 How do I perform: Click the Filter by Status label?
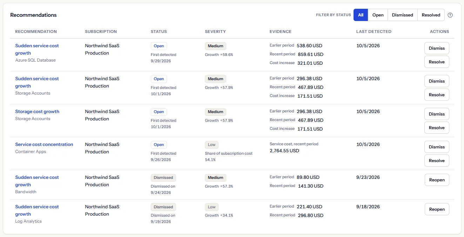pyautogui.click(x=334, y=15)
